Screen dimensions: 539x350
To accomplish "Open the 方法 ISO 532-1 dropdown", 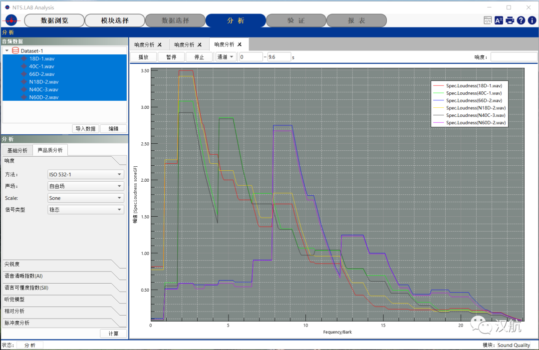I will 86,175.
